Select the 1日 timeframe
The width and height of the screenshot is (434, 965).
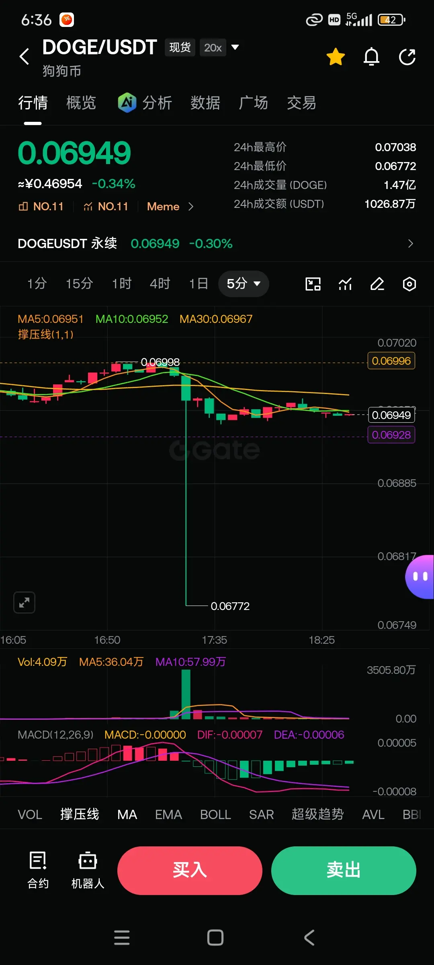[x=199, y=283]
